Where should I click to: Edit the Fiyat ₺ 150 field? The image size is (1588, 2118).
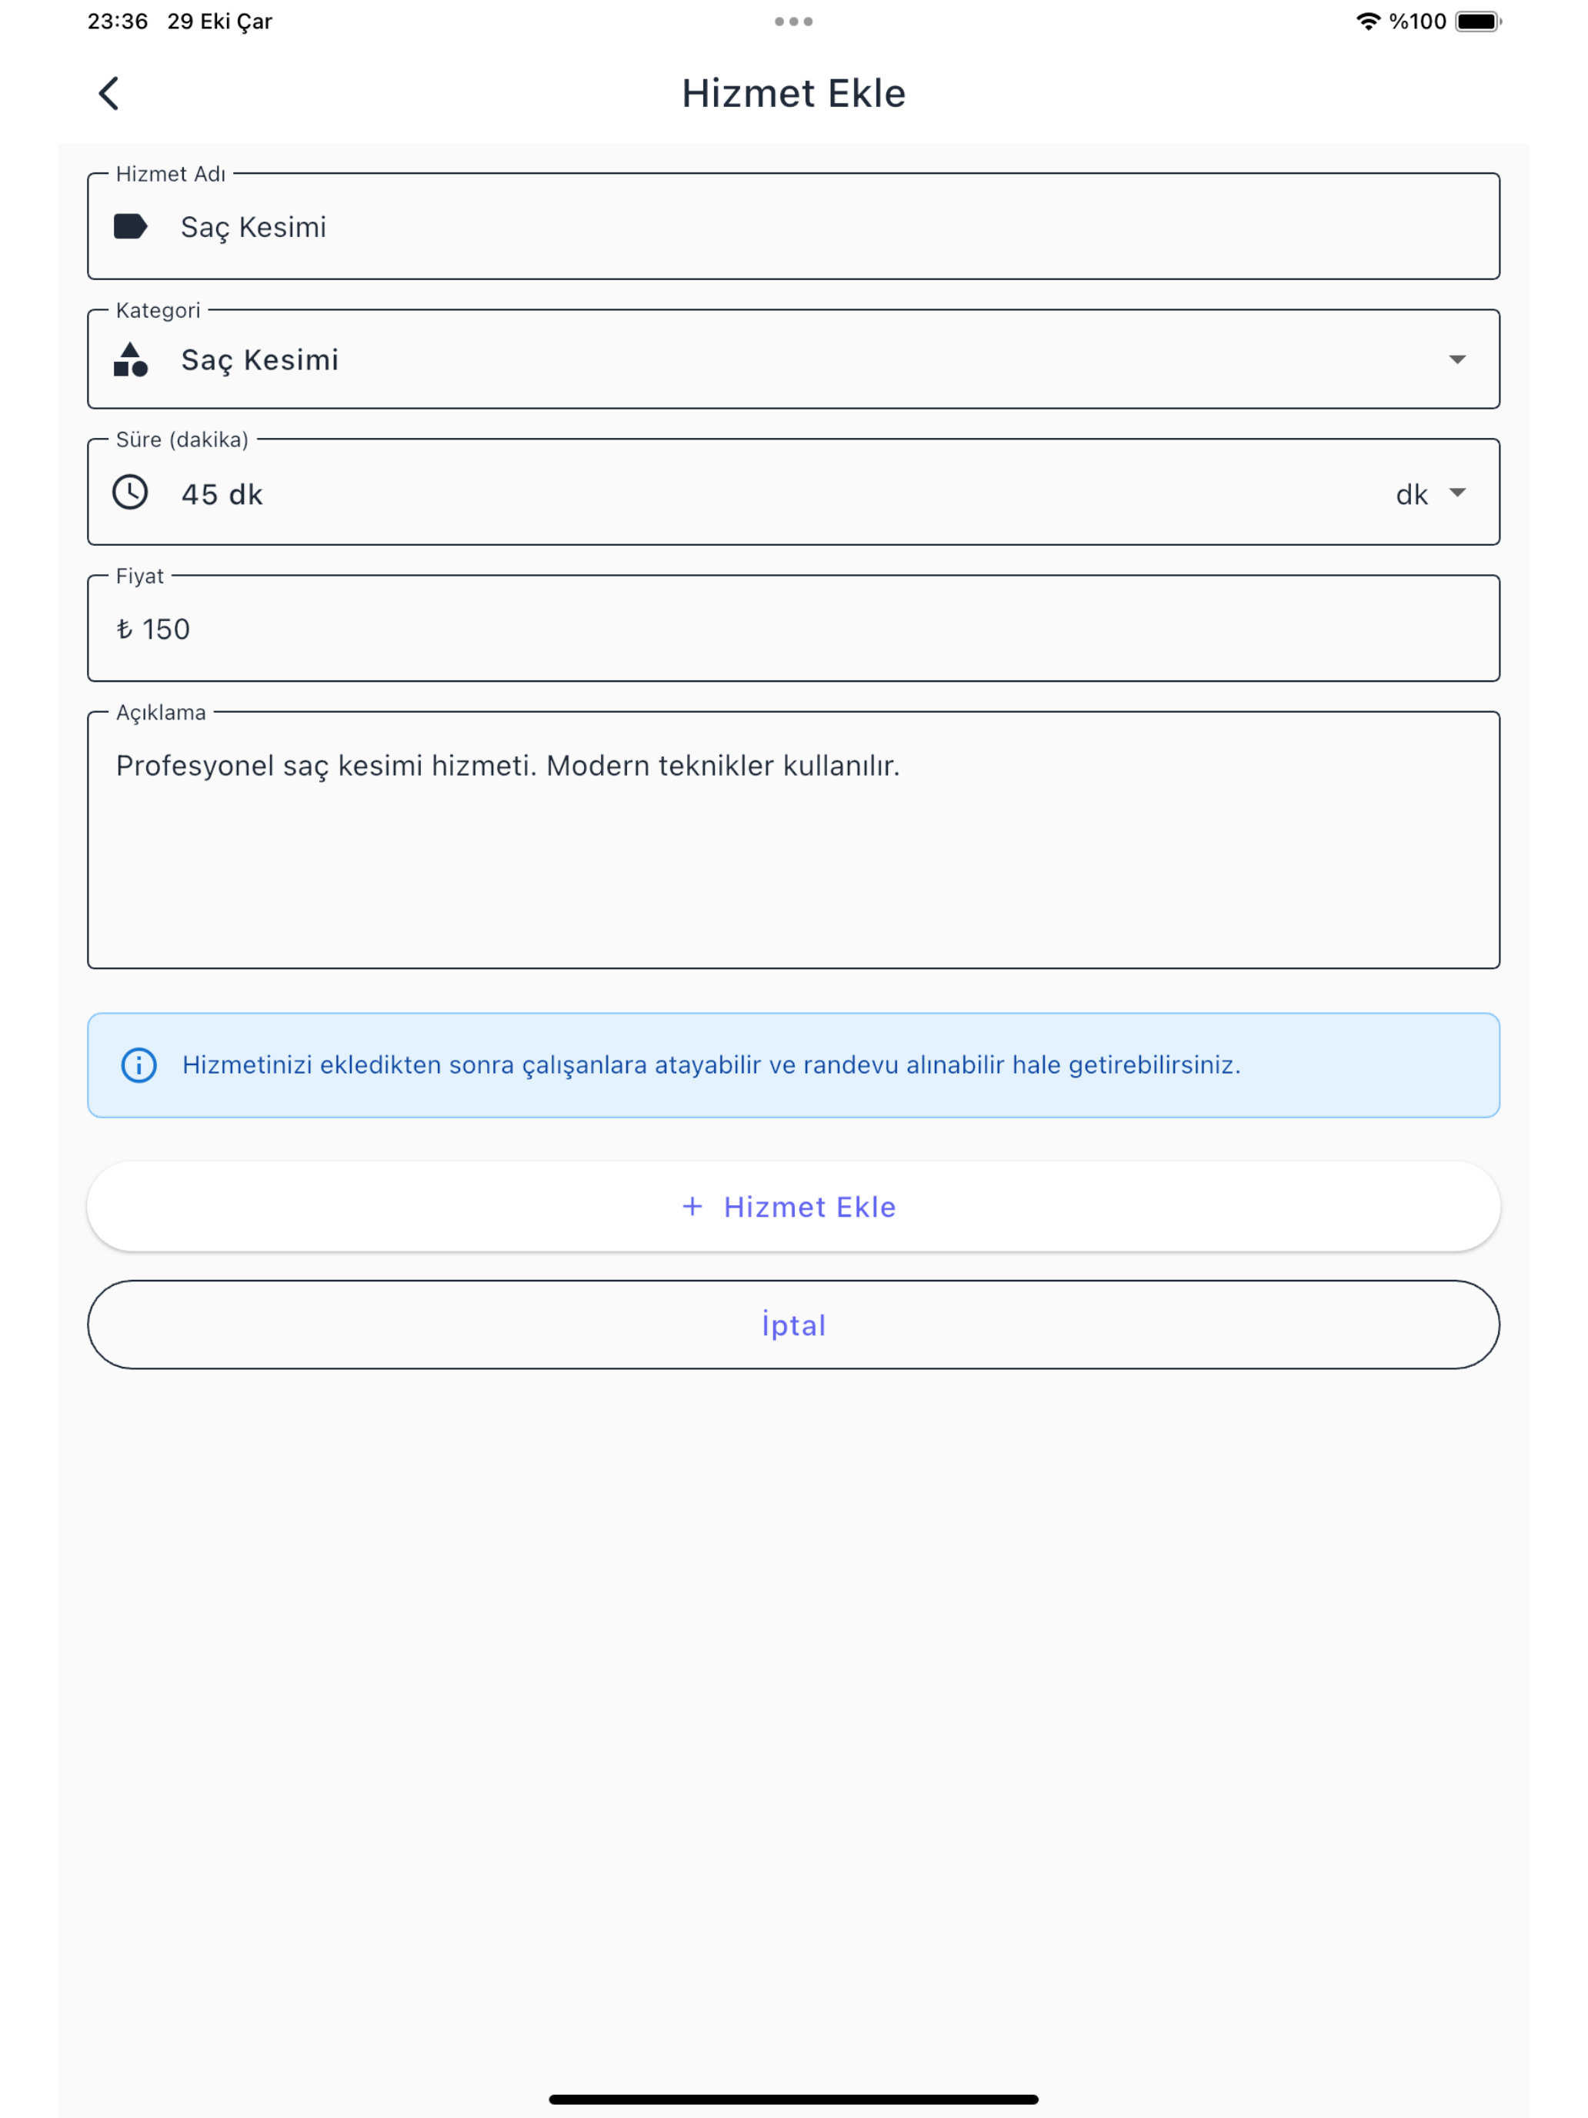pos(793,628)
